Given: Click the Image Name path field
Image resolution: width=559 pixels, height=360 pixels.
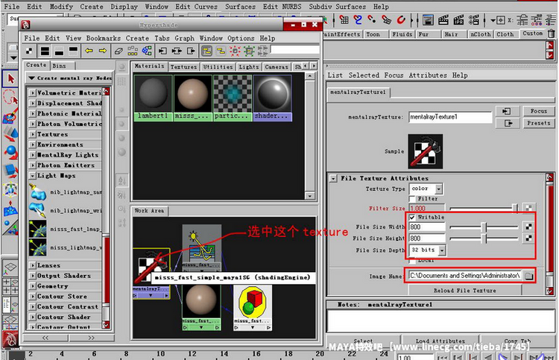Looking at the screenshot, I should pos(464,276).
